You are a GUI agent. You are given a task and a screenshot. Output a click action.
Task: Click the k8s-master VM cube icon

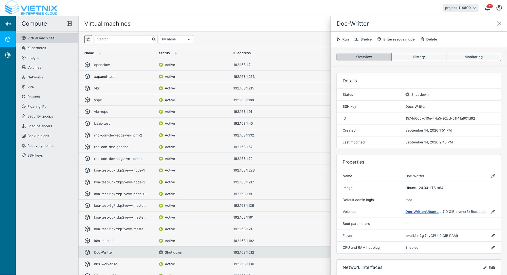87,241
